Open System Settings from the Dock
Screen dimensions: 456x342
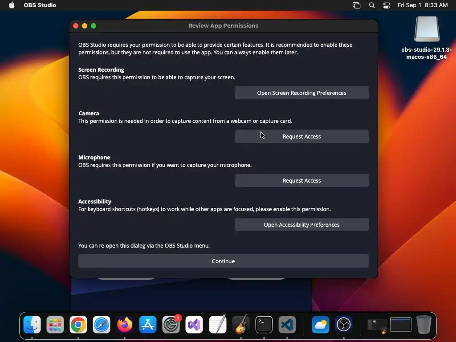pos(171,325)
